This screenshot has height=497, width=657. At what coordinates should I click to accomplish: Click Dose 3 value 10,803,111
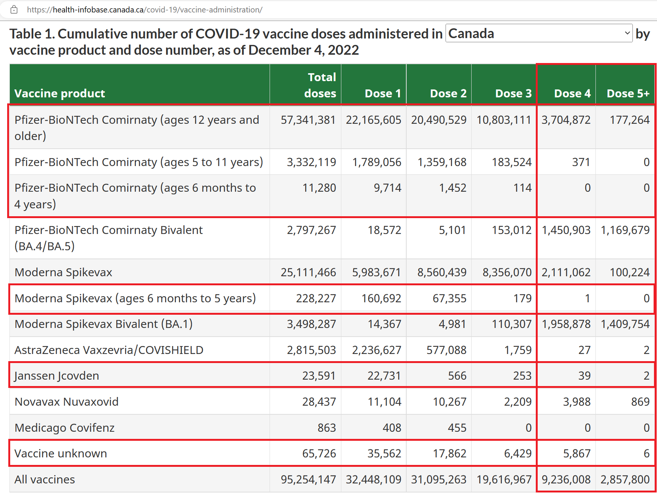tap(504, 120)
